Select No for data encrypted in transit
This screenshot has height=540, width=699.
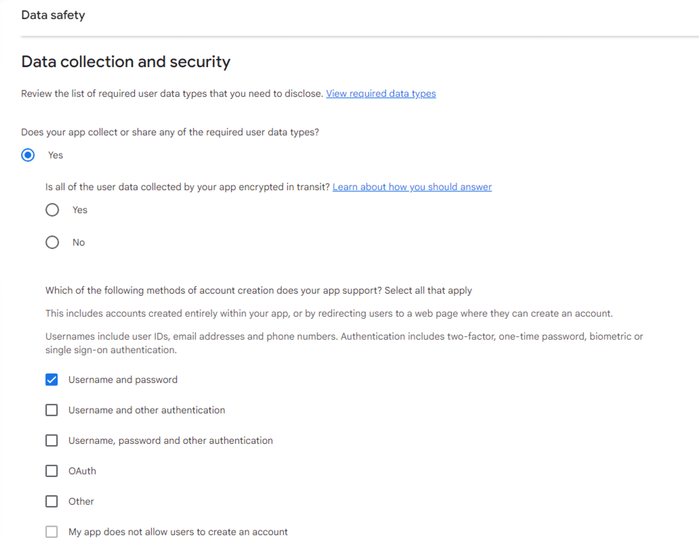point(52,243)
